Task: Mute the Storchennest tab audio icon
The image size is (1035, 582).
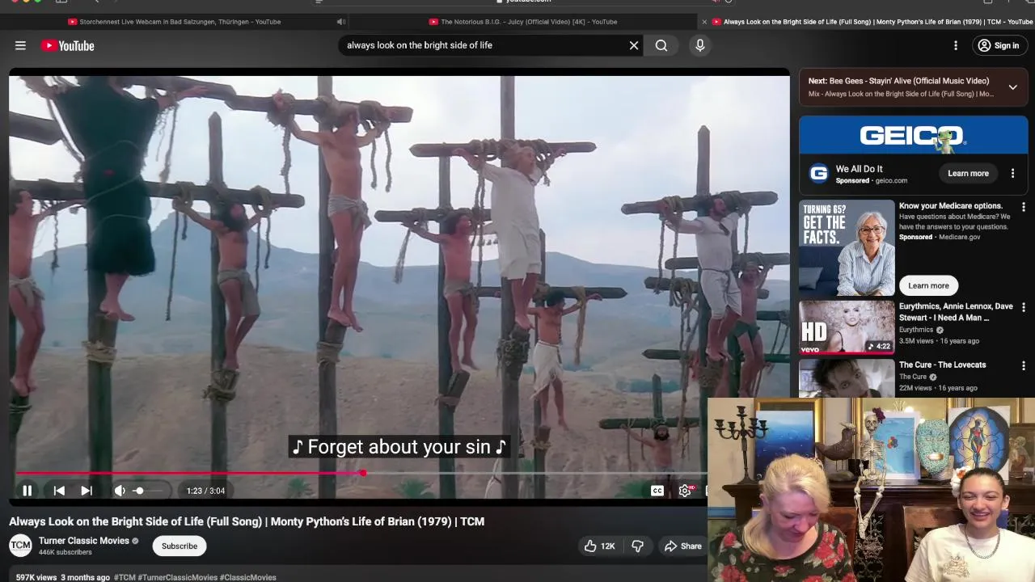Action: [340, 22]
